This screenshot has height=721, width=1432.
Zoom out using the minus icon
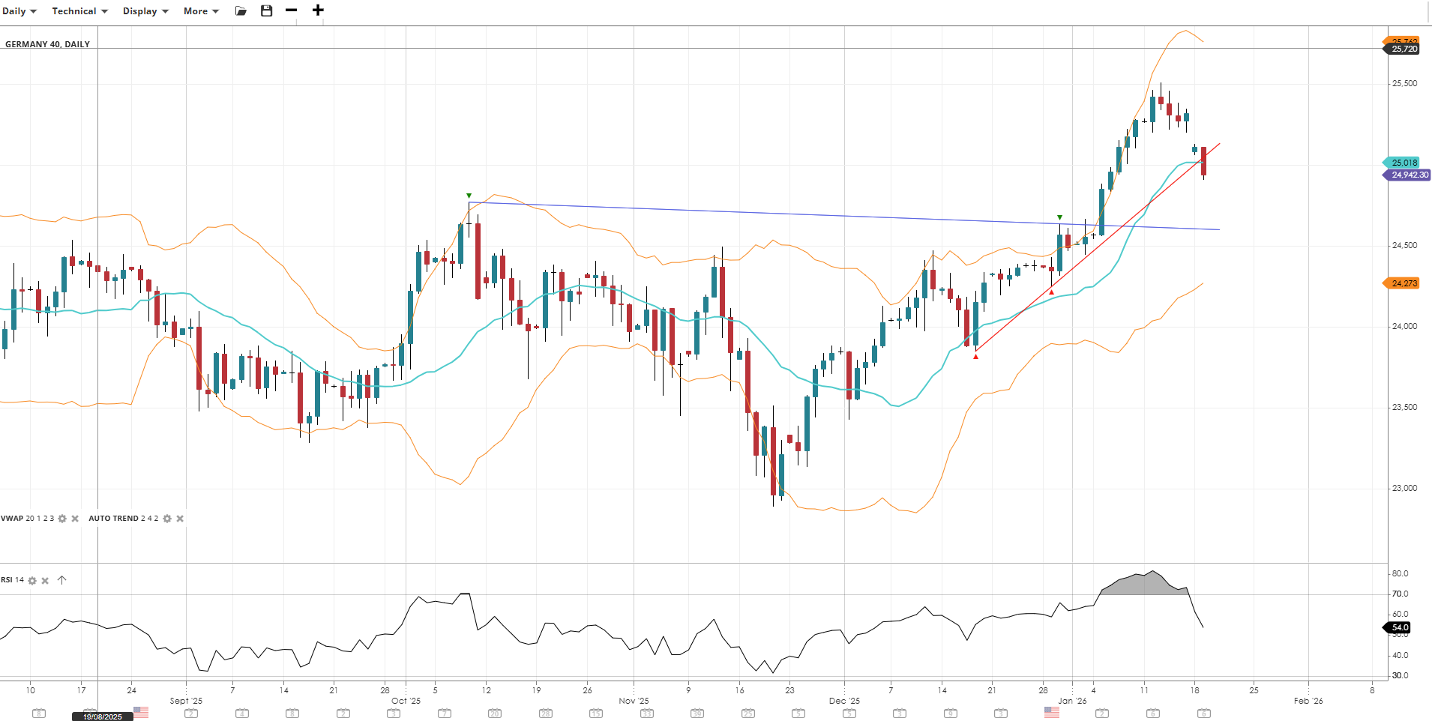[x=292, y=10]
